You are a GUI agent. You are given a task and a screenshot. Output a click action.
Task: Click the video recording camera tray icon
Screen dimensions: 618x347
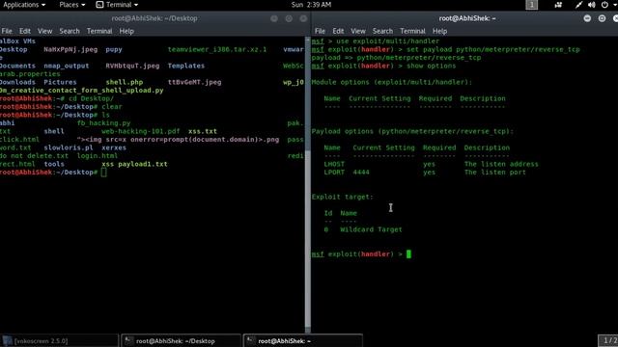558,5
